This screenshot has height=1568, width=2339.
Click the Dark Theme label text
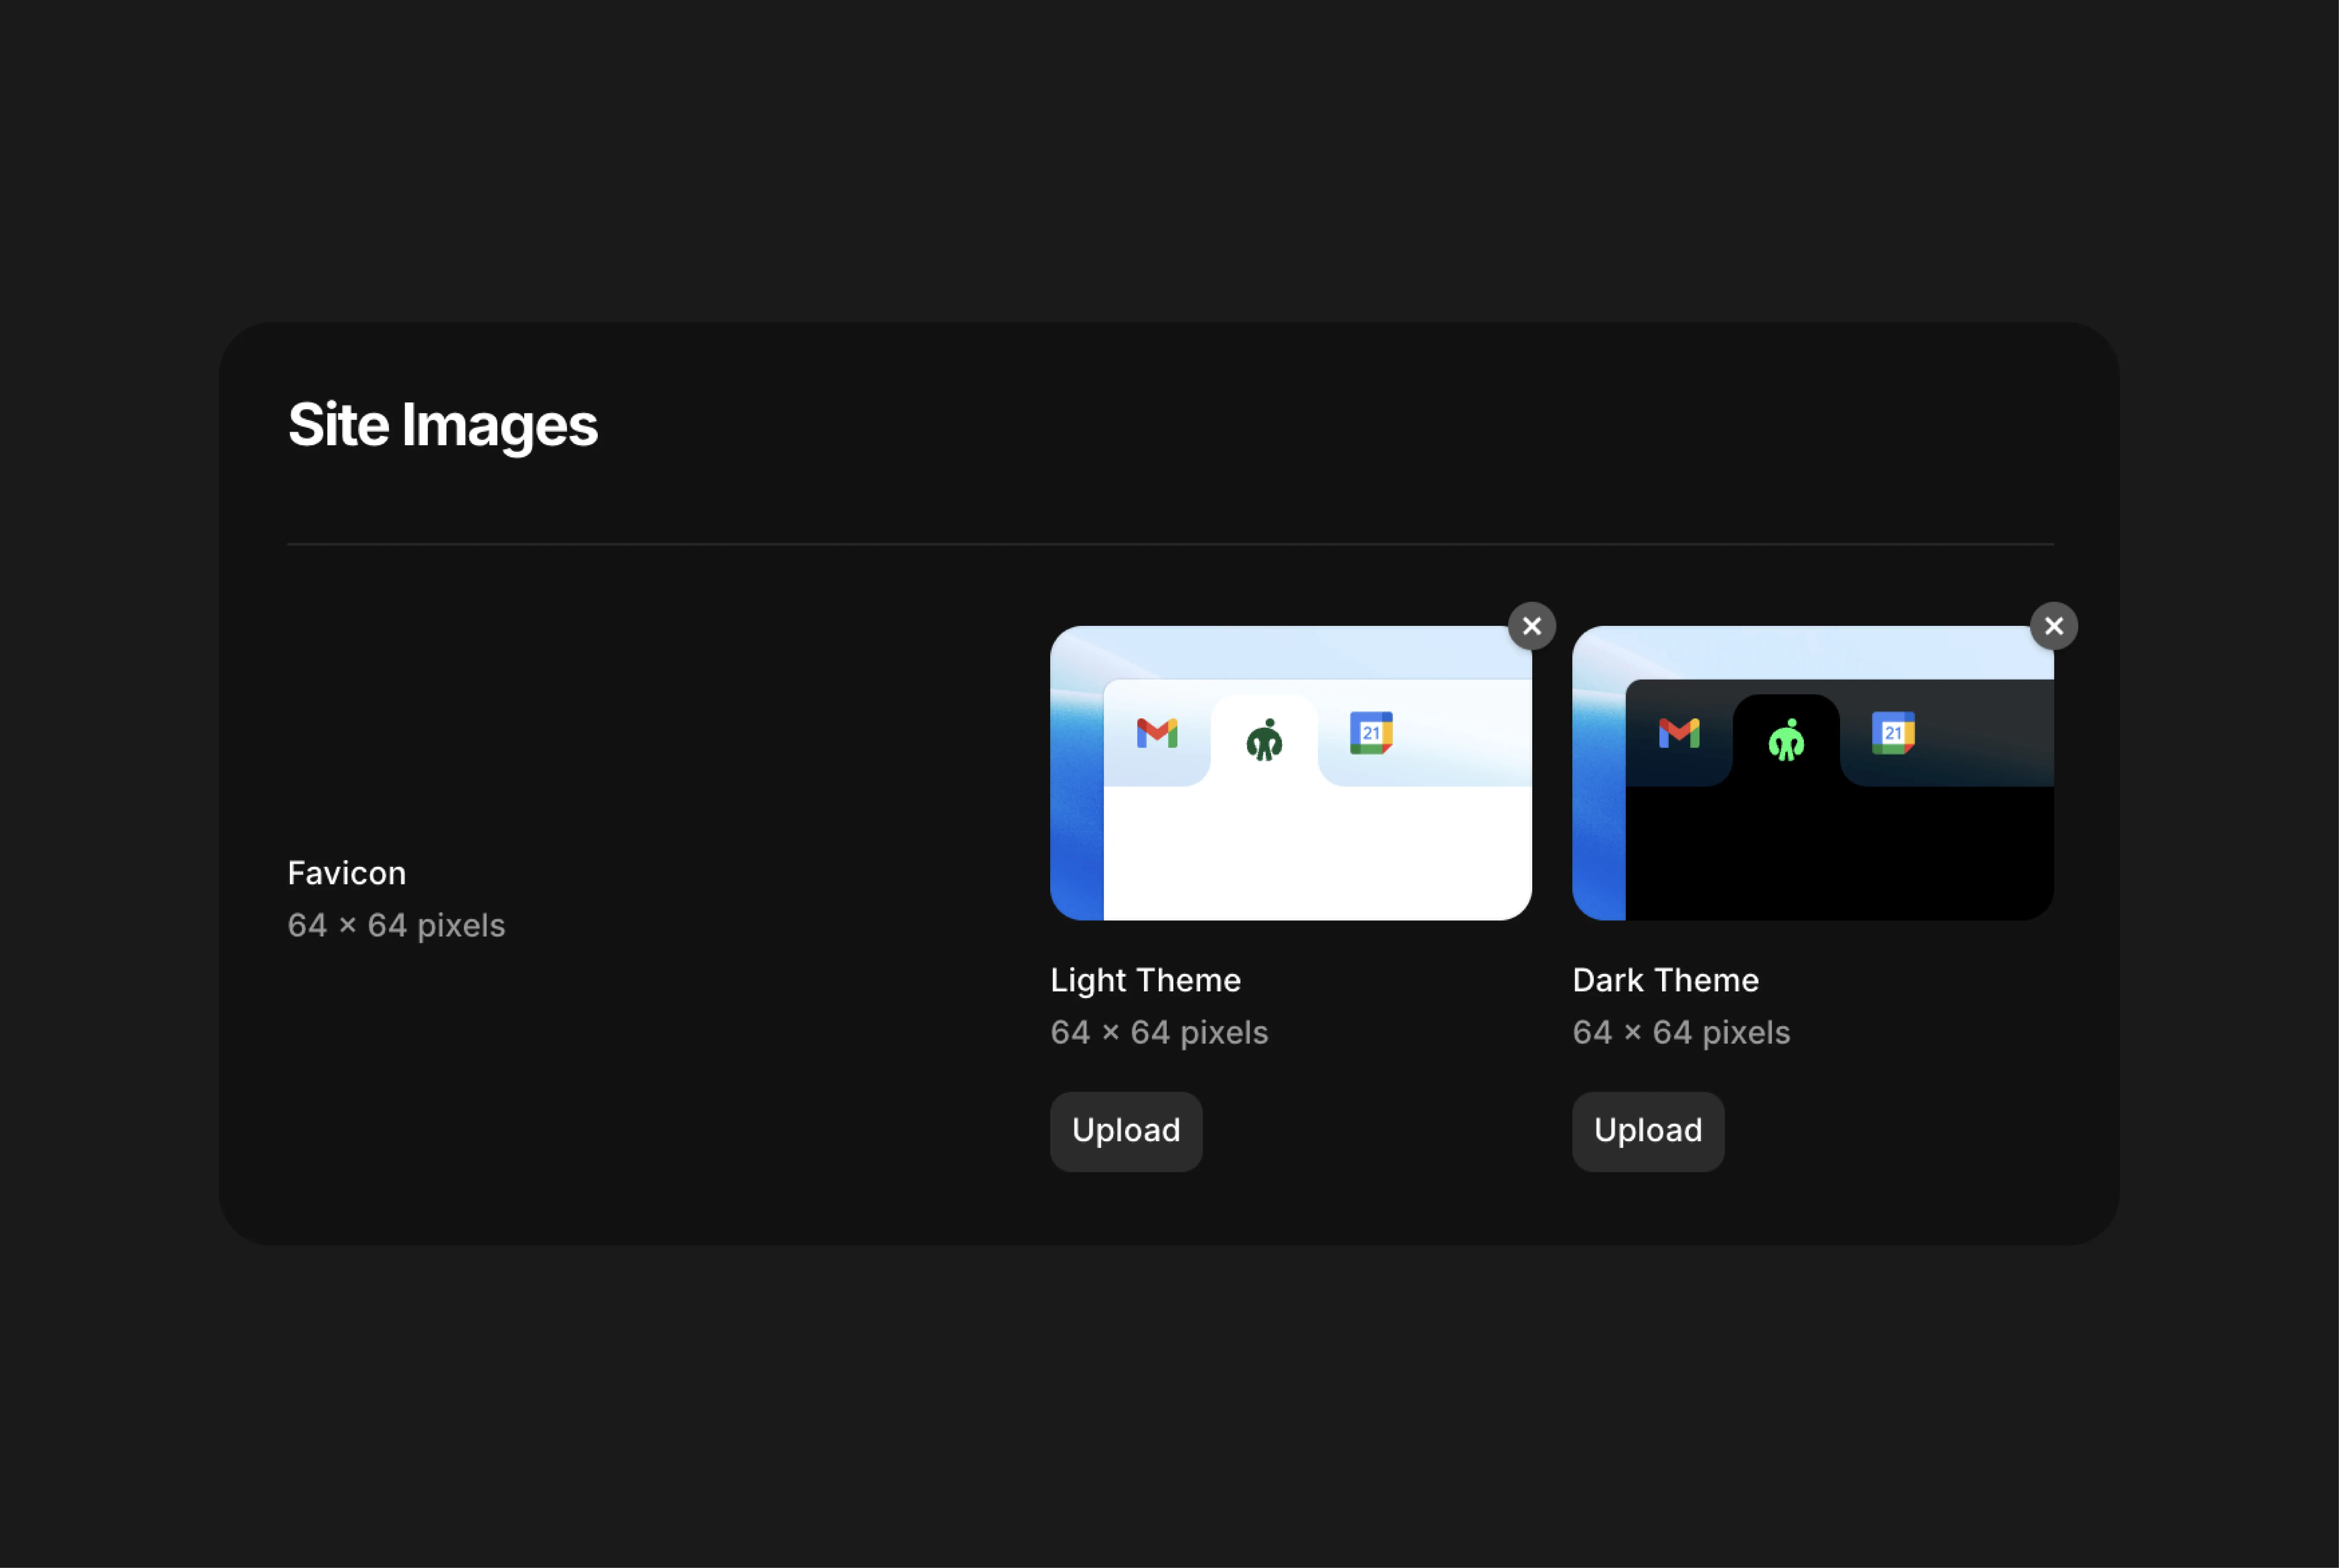click(1665, 980)
